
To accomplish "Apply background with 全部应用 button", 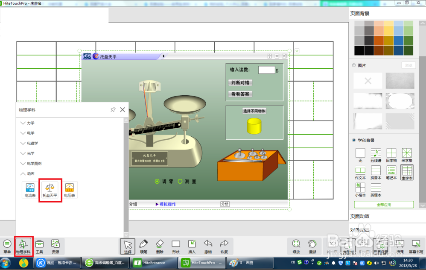I will click(383, 205).
